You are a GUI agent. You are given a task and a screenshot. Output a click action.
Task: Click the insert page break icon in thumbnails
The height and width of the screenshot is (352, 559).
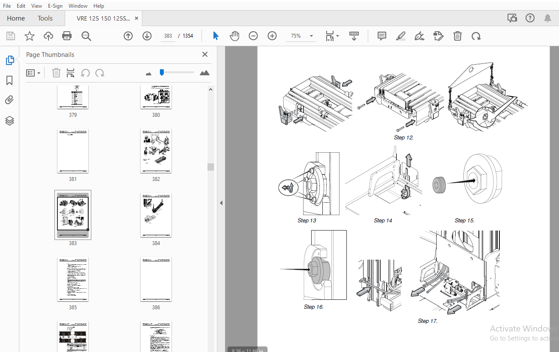point(70,73)
